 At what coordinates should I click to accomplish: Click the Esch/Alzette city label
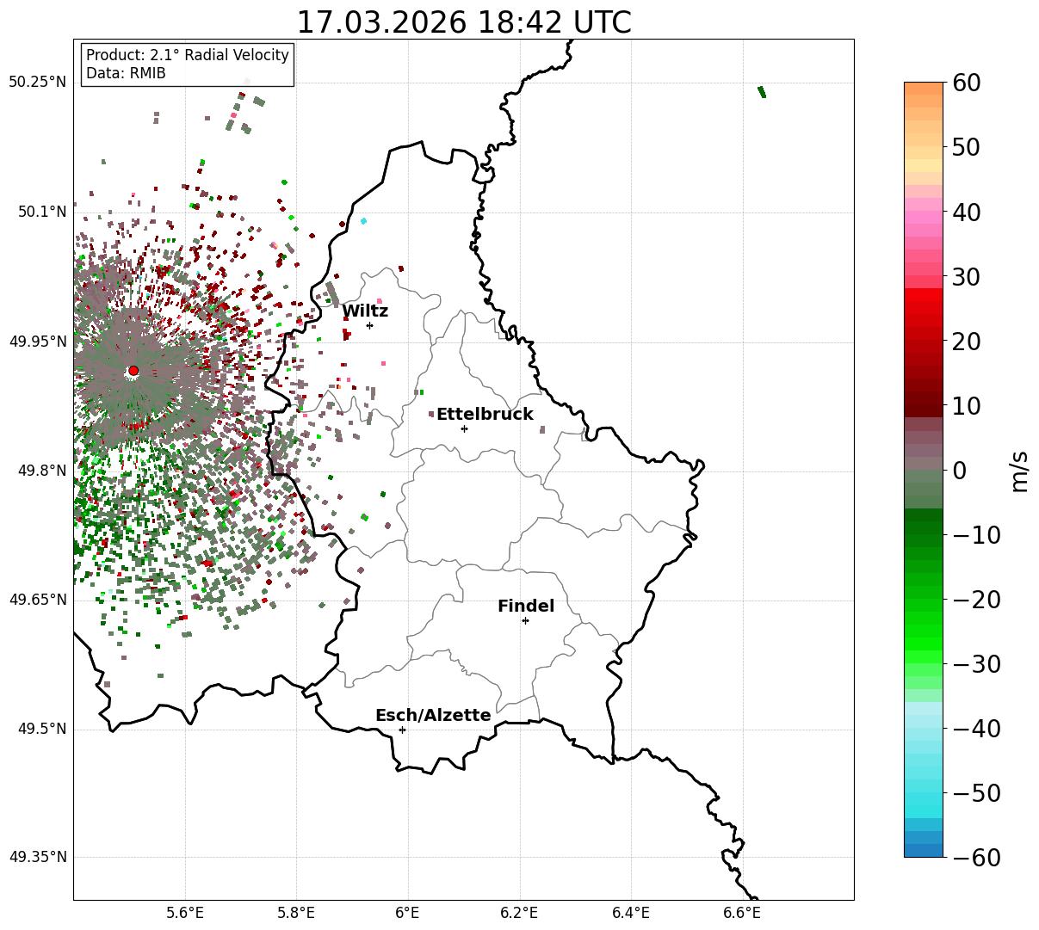pyautogui.click(x=433, y=716)
